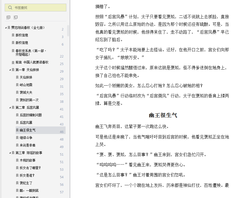This screenshot has height=198, width=243.
Task: Open 妖女去了哪里？ bookmark
Action: click(x=30, y=168)
